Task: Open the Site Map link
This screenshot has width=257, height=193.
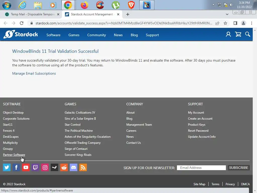Action: [x=199, y=184]
